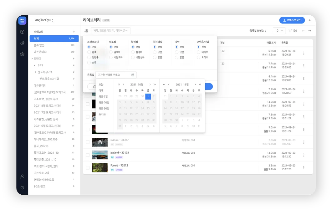332x210 pixels.
Task: Choose 최근 30일 date preset
Action: (104, 102)
